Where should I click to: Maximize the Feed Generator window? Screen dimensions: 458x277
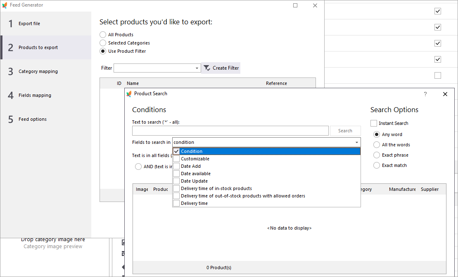(295, 5)
